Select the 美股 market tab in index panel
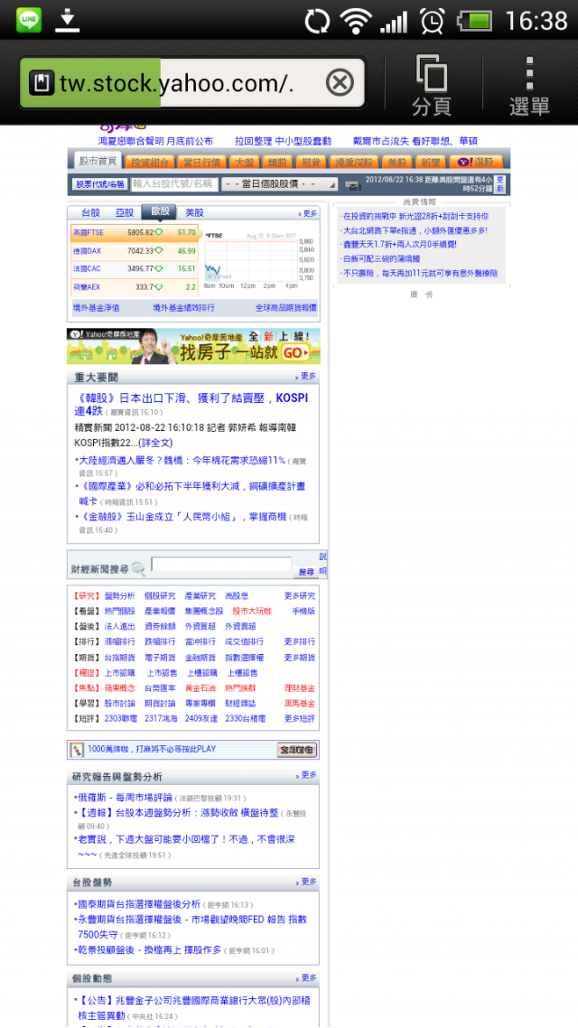This screenshot has height=1028, width=578. coord(194,212)
